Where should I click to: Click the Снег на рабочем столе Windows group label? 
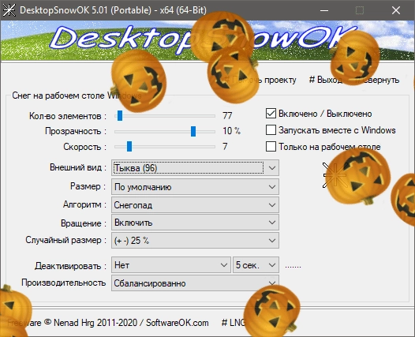pos(77,95)
